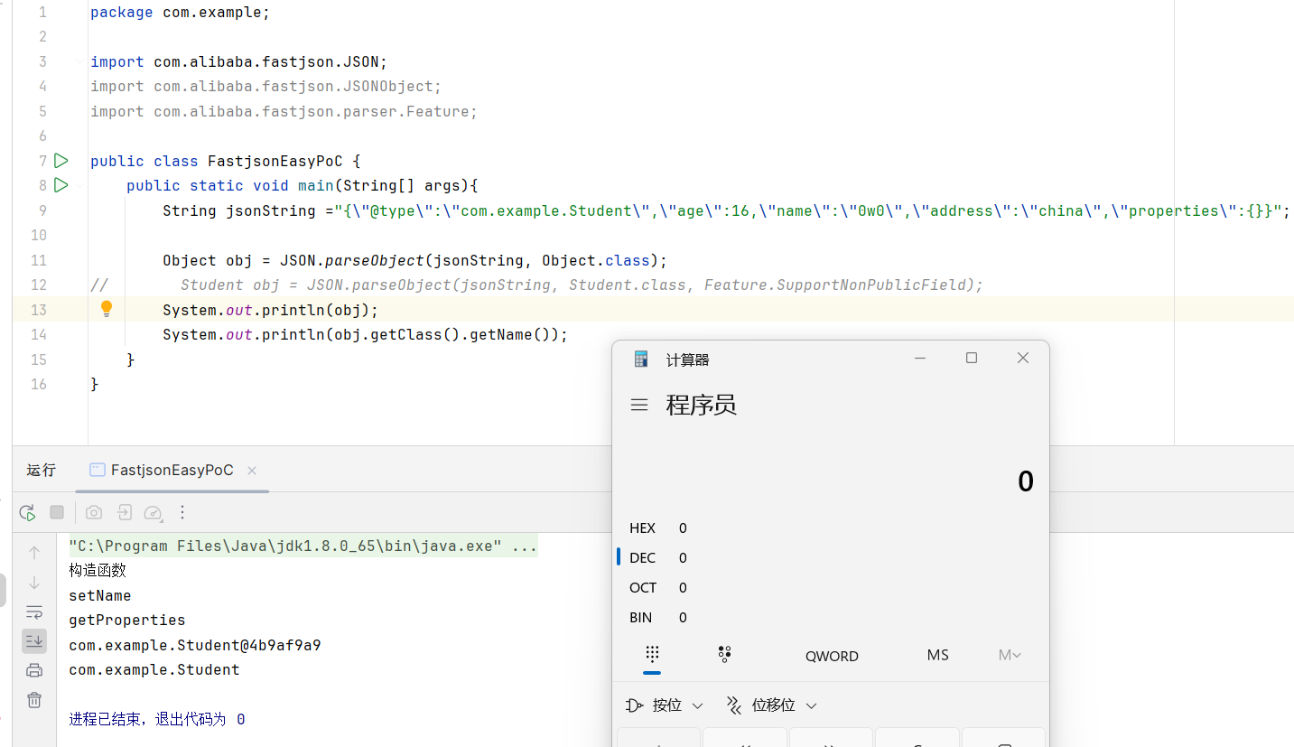Click the Calculator display value 0
The image size is (1294, 747).
pyautogui.click(x=1025, y=481)
